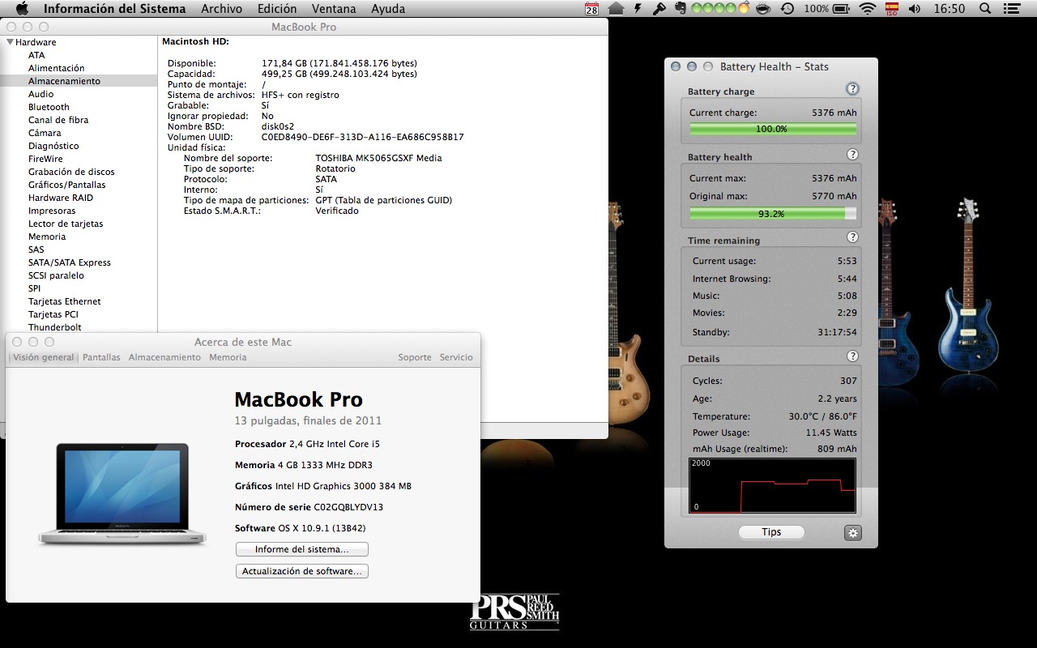Open the Ayuda menu
Image resolution: width=1037 pixels, height=648 pixels.
pos(388,9)
